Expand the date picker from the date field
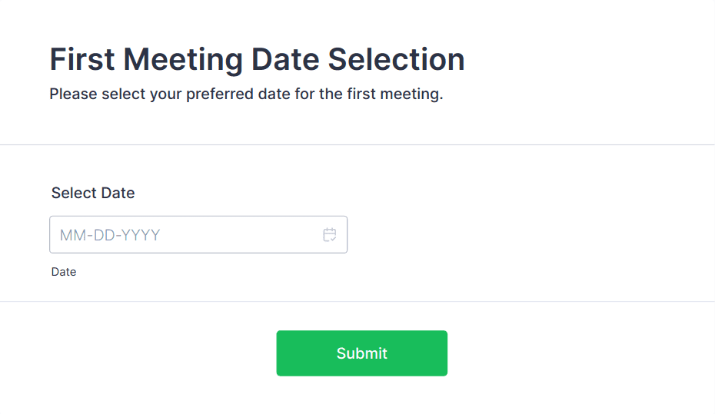 click(x=330, y=235)
